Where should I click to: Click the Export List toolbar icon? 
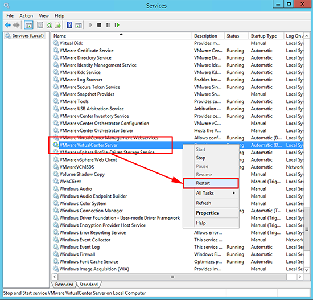[58, 25]
